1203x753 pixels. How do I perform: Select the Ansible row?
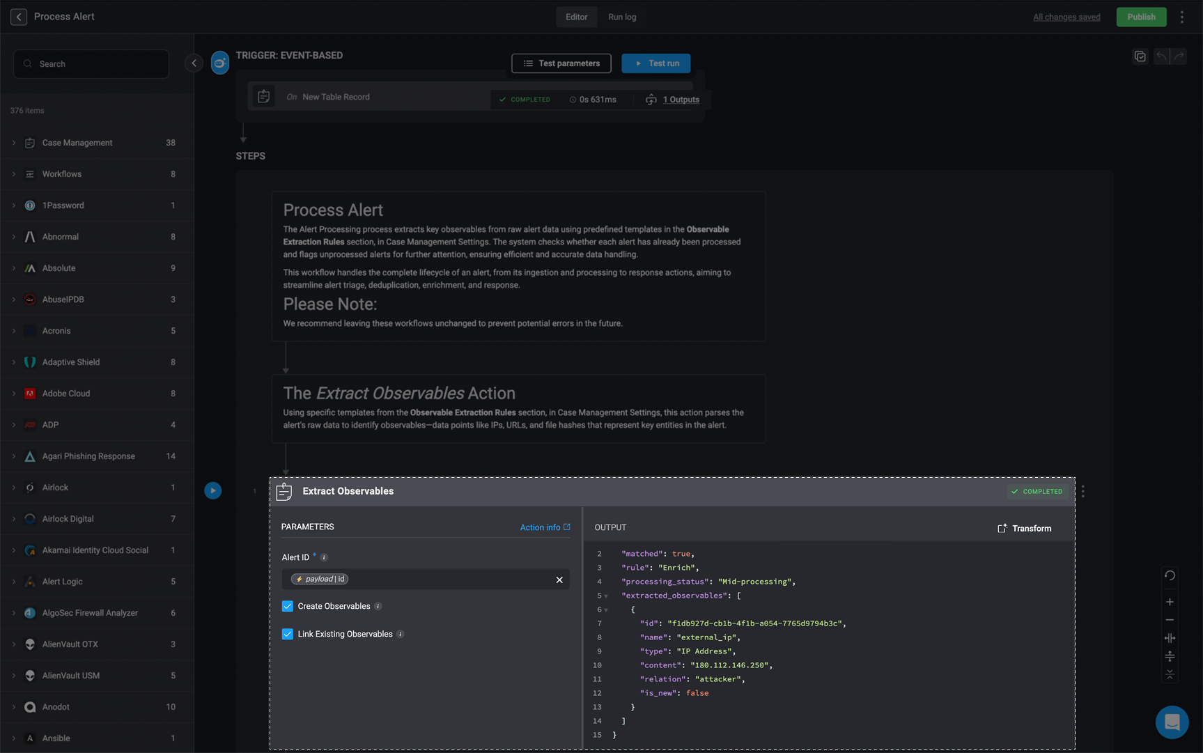(97, 738)
